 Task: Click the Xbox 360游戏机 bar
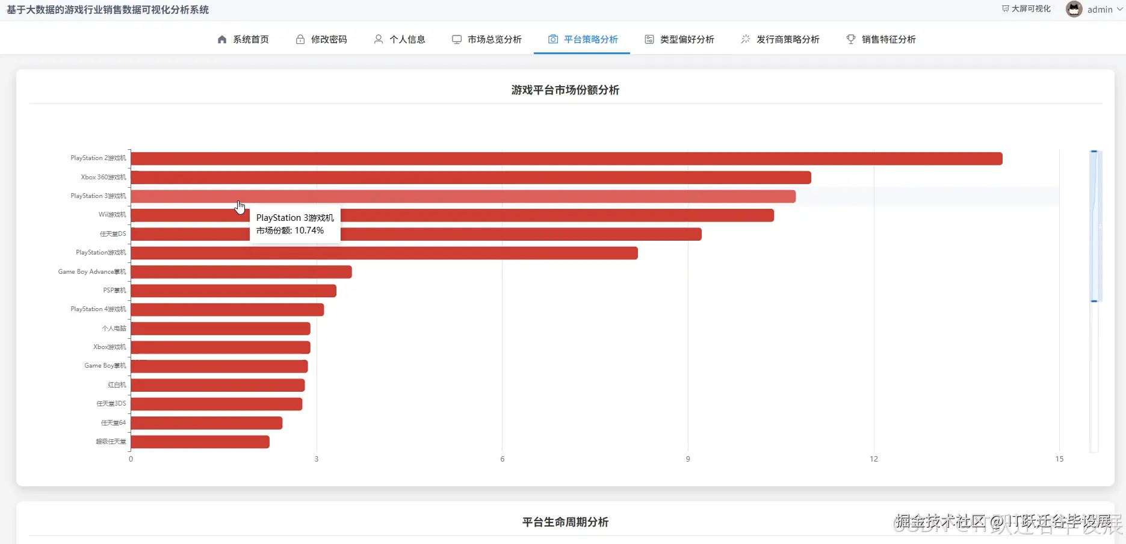click(x=471, y=178)
